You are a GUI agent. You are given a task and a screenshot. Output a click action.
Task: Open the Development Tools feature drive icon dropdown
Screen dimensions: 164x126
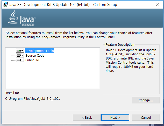[x=20, y=51]
